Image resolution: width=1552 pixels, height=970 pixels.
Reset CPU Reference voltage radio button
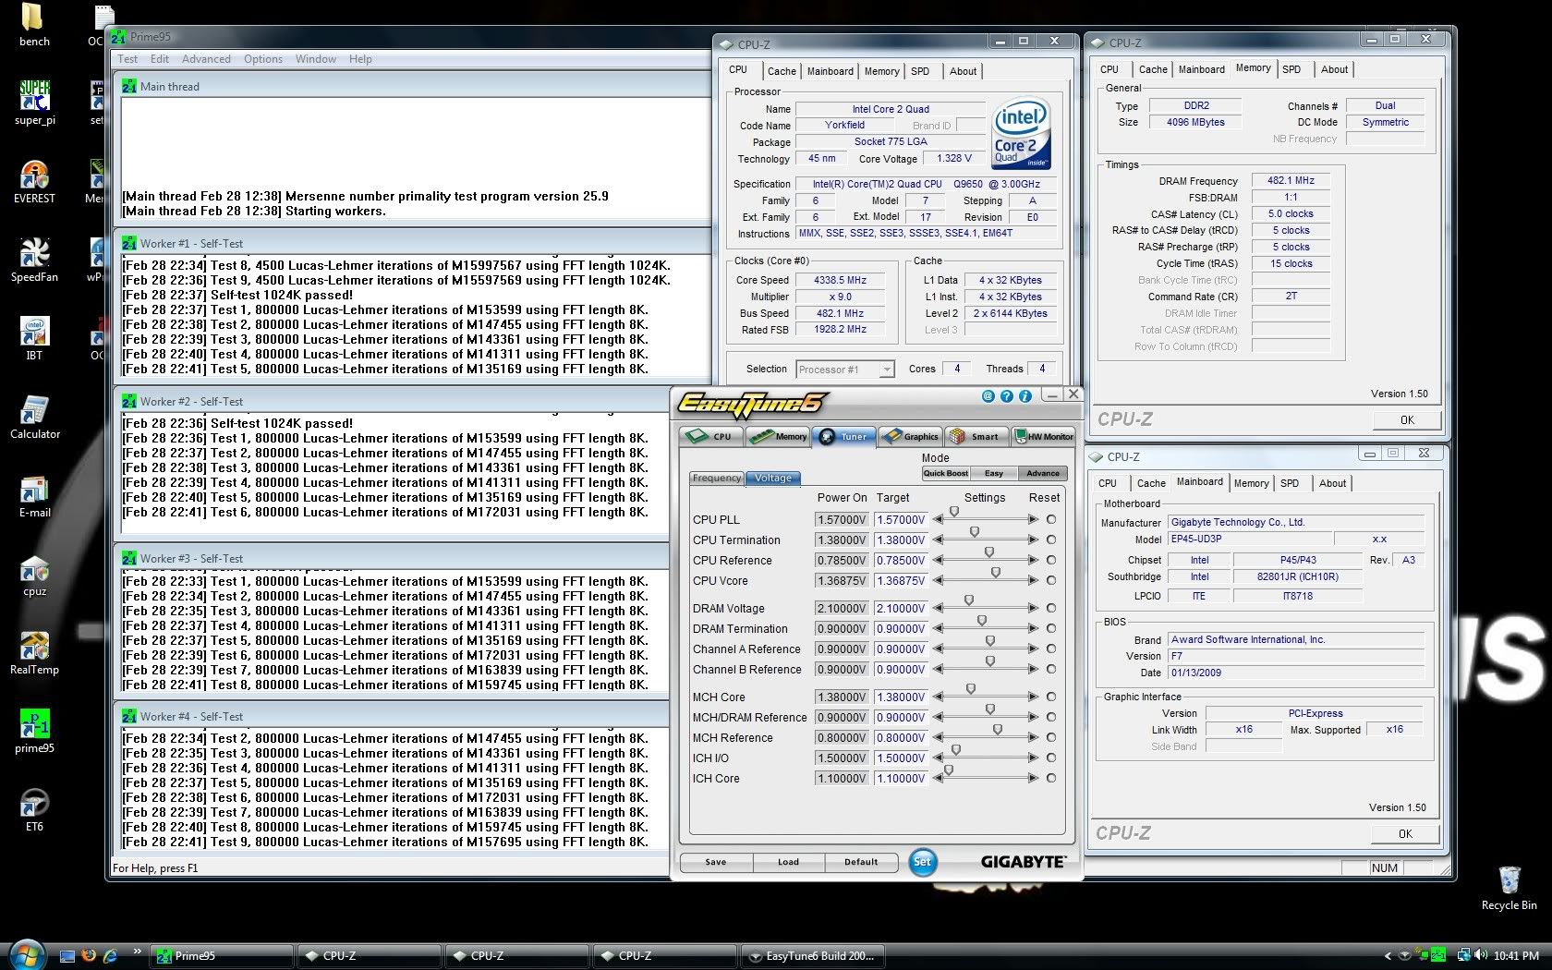click(x=1051, y=560)
